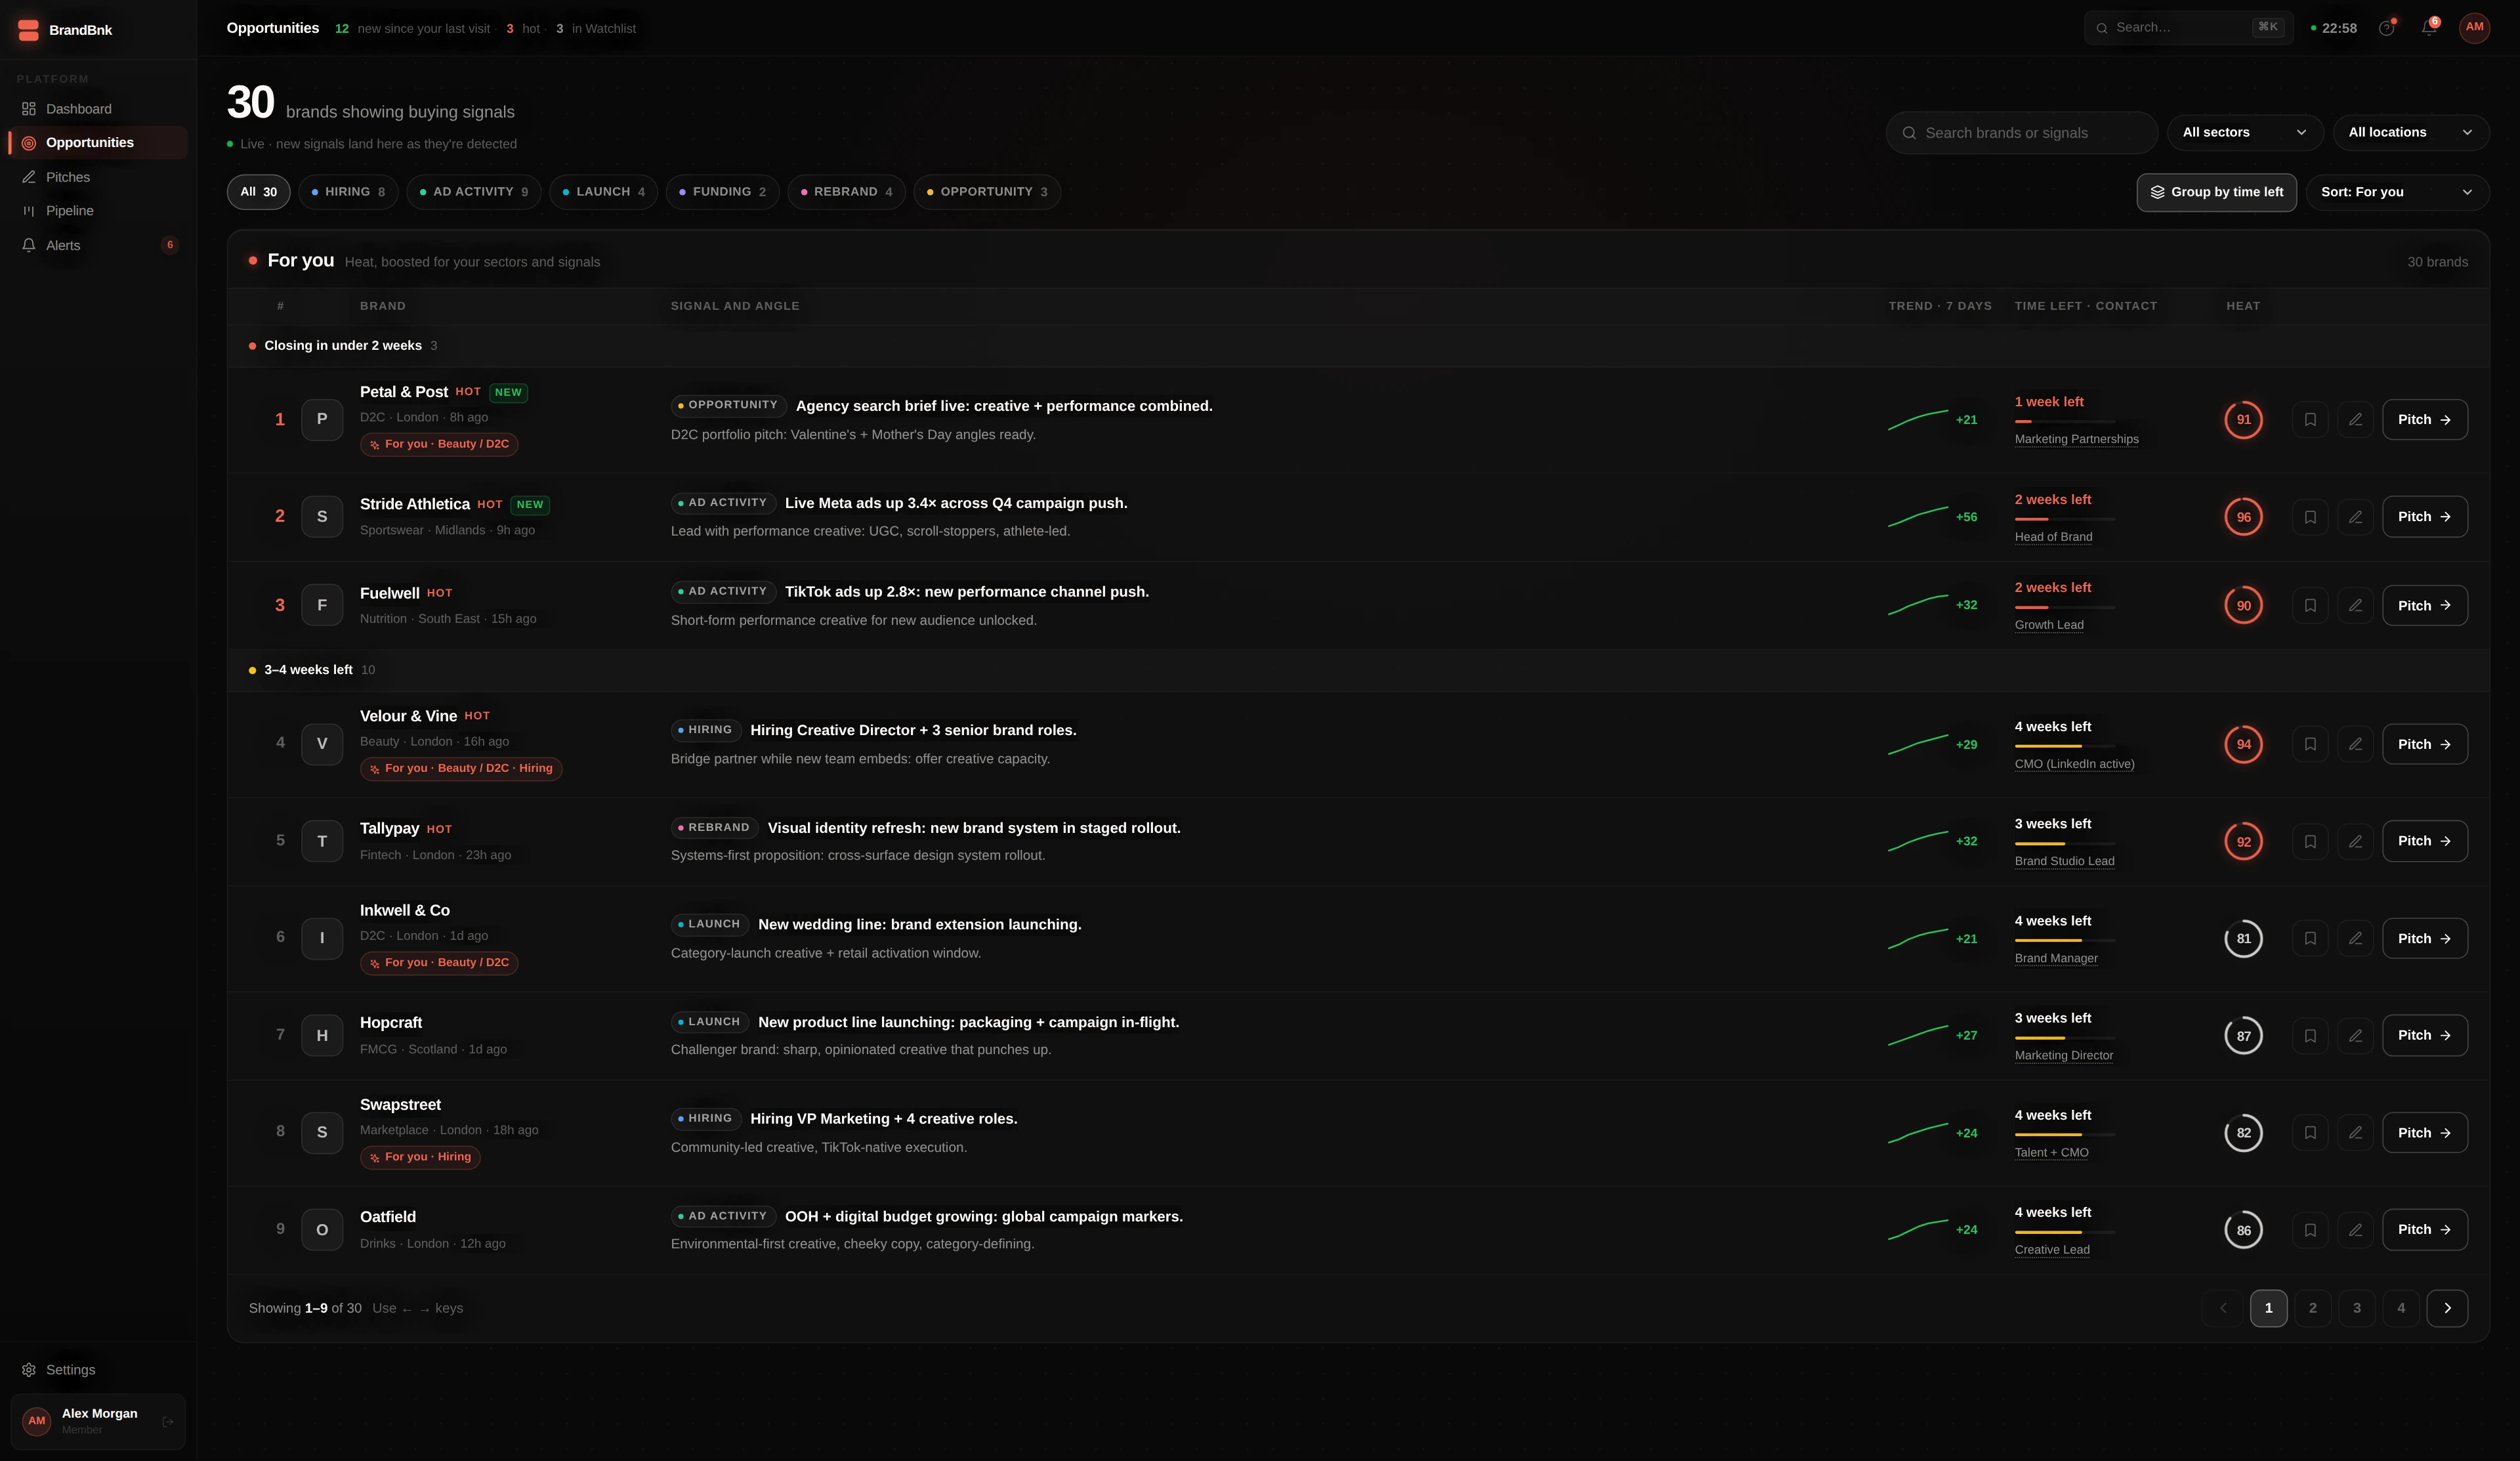Image resolution: width=2520 pixels, height=1461 pixels.
Task: Bookmark the Hopcraft row
Action: 2310,1036
